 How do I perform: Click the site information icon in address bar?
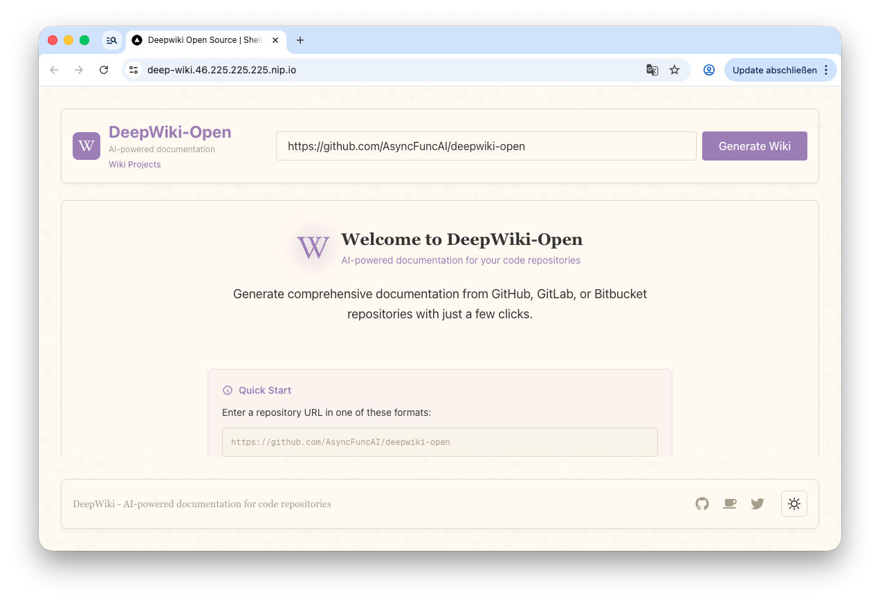(134, 70)
